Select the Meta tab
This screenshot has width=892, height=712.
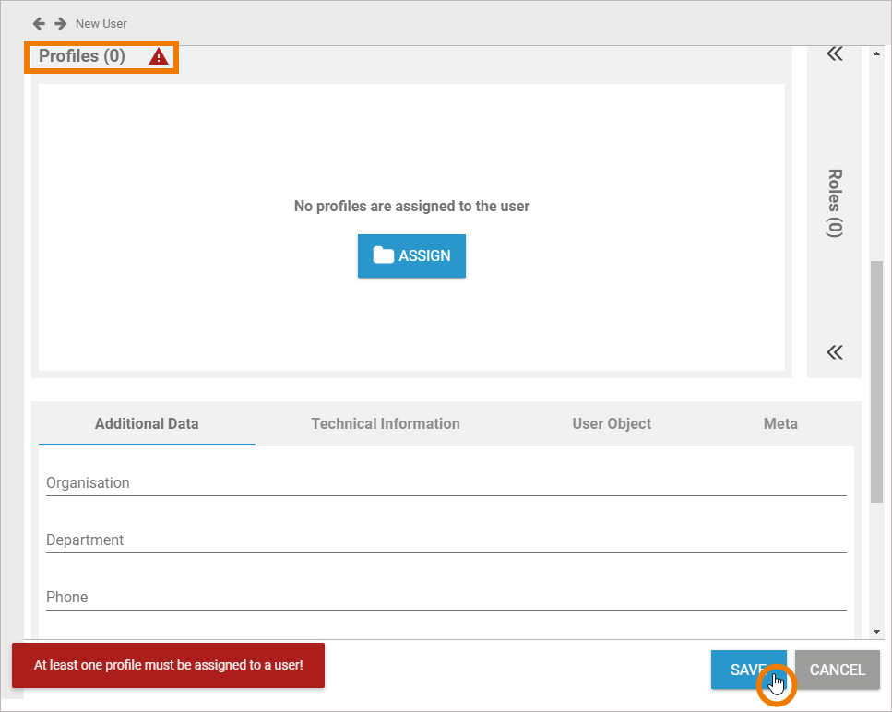point(779,423)
